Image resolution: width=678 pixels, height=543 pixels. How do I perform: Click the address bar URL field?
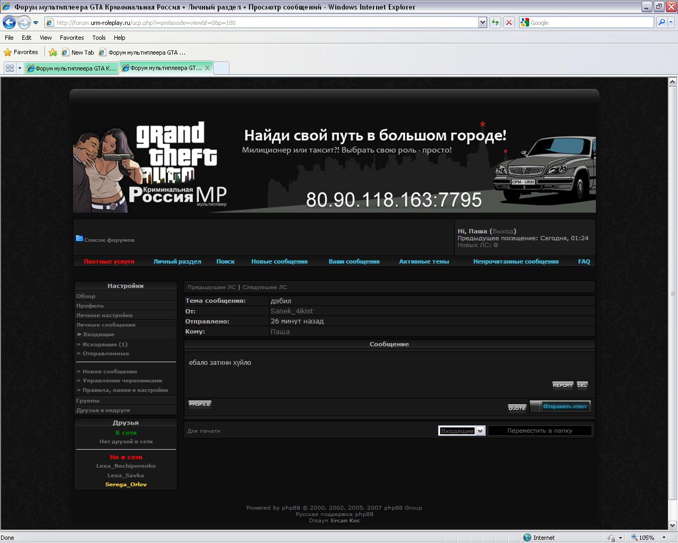262,22
